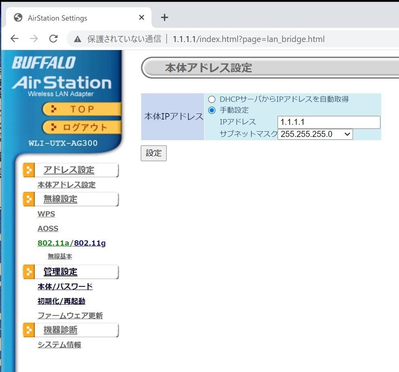Open the ファームウェア更新 firmware update link
Screen dimensions: 399x372
70,316
